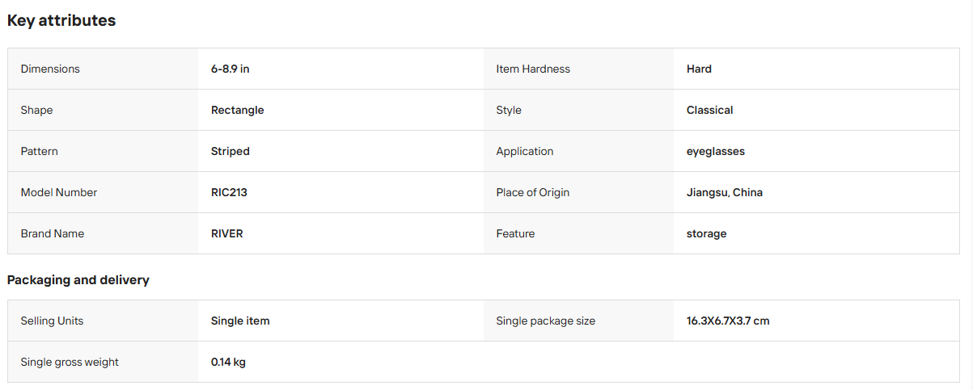Click the Jiangsu, China origin value
Viewport: 973px width, 390px height.
click(725, 192)
